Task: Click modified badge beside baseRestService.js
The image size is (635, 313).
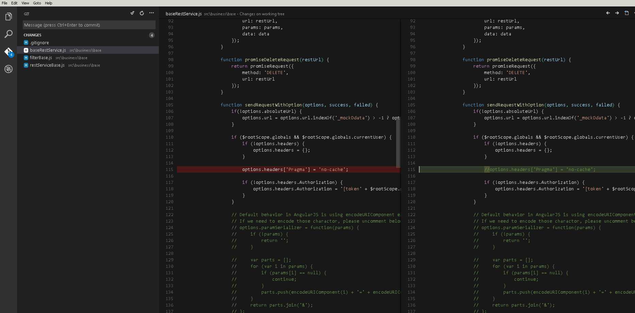Action: click(x=26, y=50)
